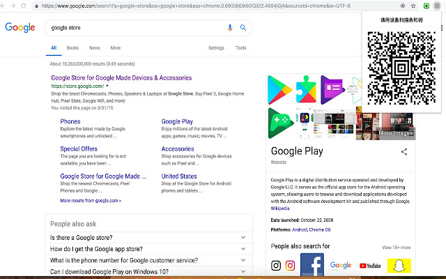This screenshot has height=279, width=446.
Task: Click the padlock site security icon
Action: click(36, 6)
